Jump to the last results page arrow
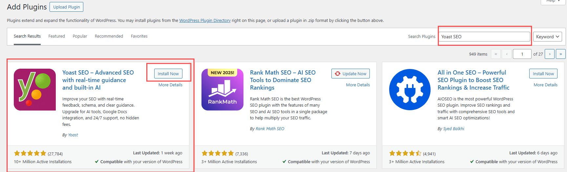567x172 pixels. [x=561, y=54]
